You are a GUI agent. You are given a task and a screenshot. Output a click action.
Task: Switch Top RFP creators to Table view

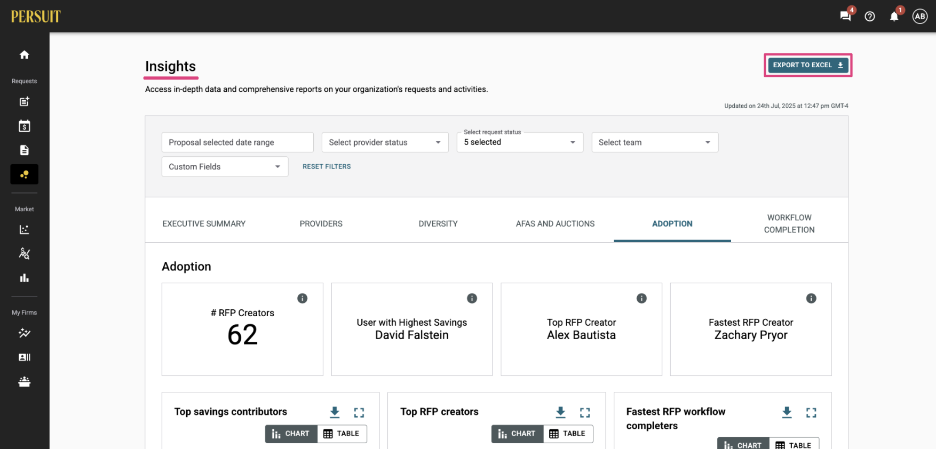pos(568,434)
